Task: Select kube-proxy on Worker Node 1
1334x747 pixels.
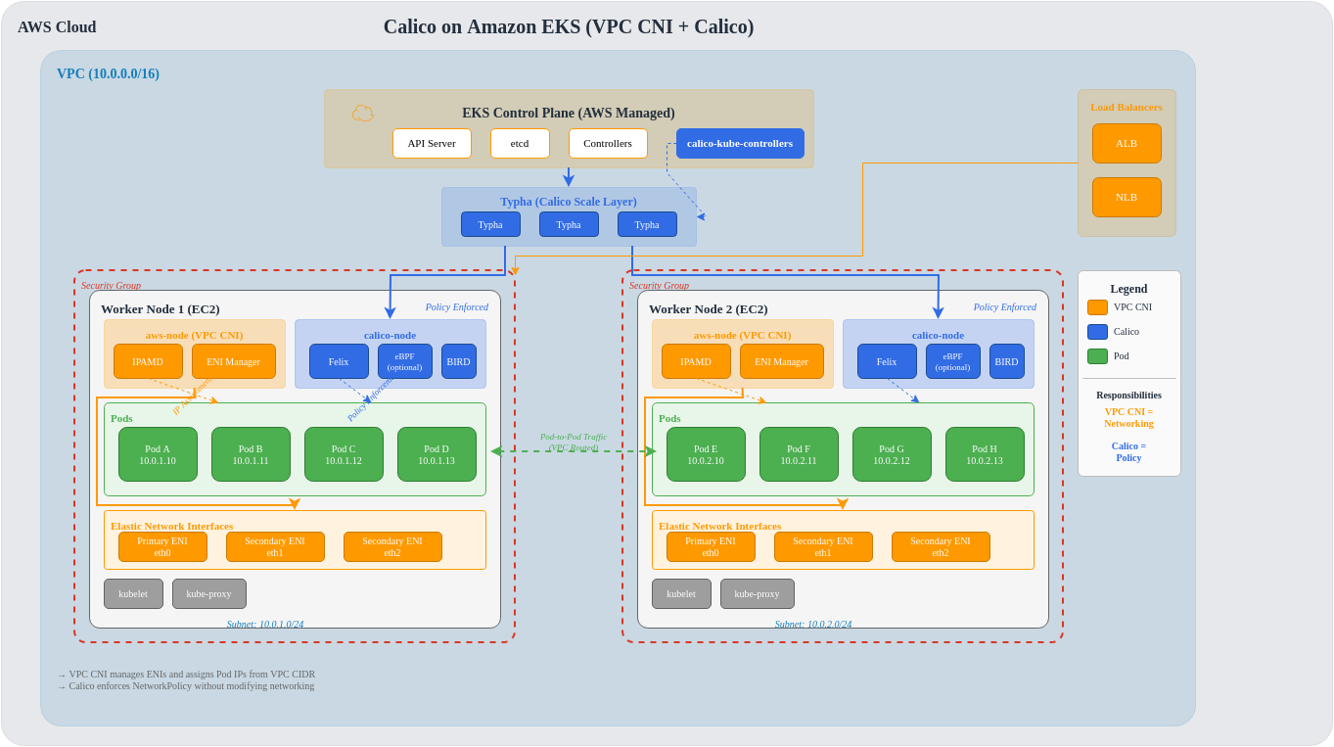Action: (x=209, y=594)
